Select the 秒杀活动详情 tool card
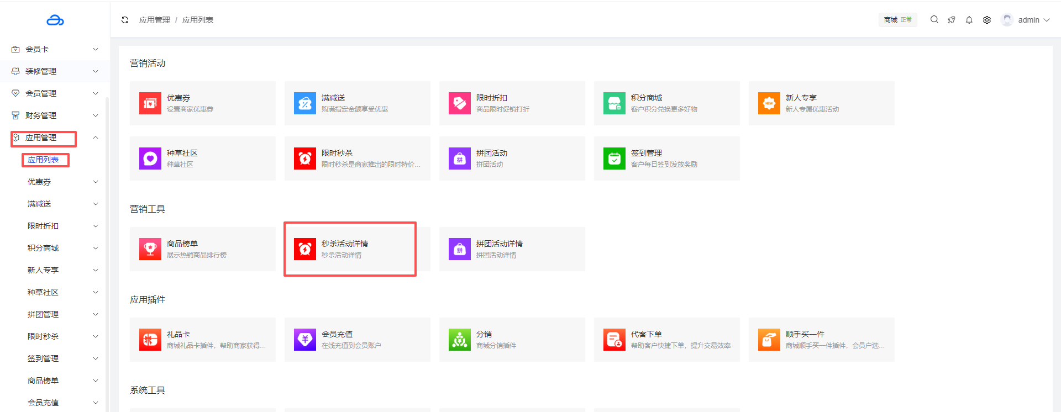Viewport: 1061px width, 412px height. 350,249
